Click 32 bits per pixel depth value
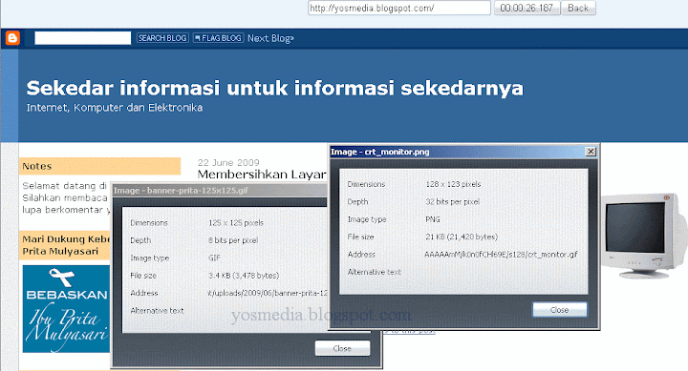Image resolution: width=688 pixels, height=371 pixels. [452, 201]
